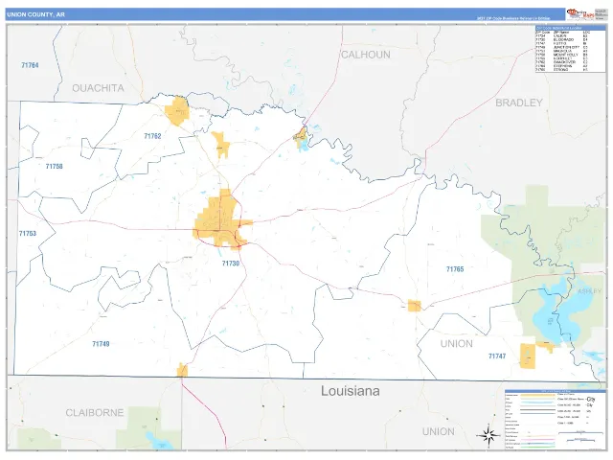The height and width of the screenshot is (460, 613).
Task: Click the orange city patch on Louisiana border
Action: click(182, 370)
